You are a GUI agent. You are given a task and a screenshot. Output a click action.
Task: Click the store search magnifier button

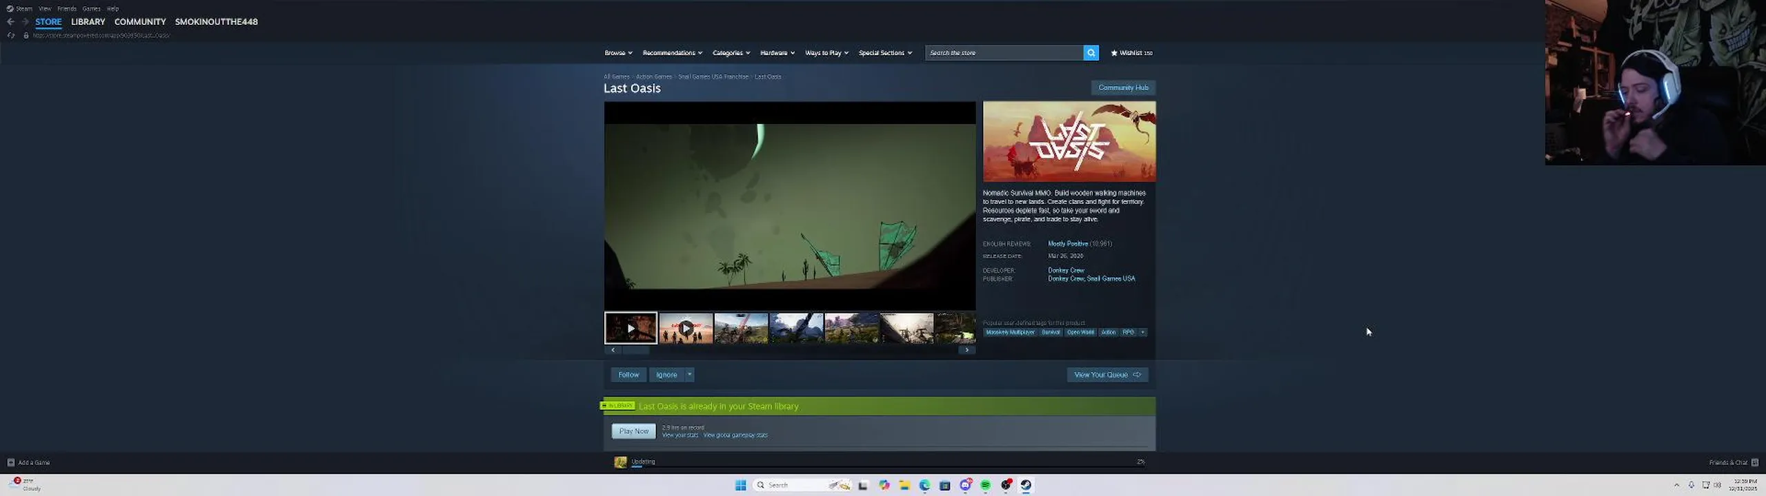tap(1091, 52)
